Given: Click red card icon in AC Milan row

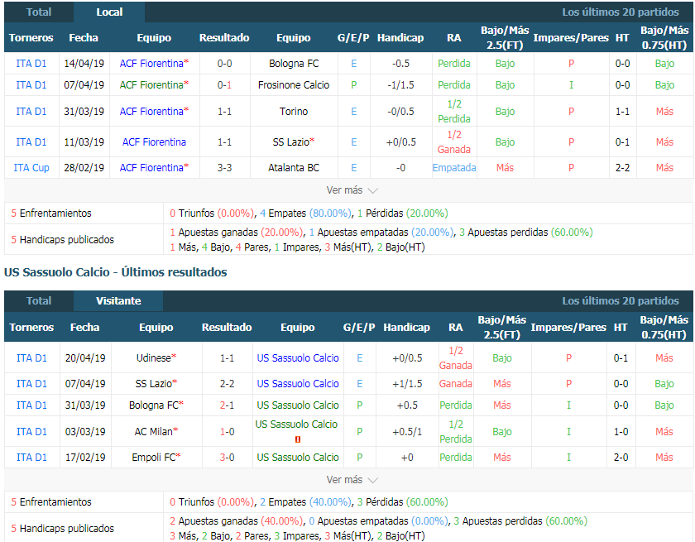Looking at the screenshot, I should click(x=298, y=439).
